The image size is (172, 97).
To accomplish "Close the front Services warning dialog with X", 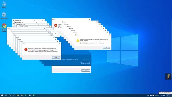I will point(110,35).
